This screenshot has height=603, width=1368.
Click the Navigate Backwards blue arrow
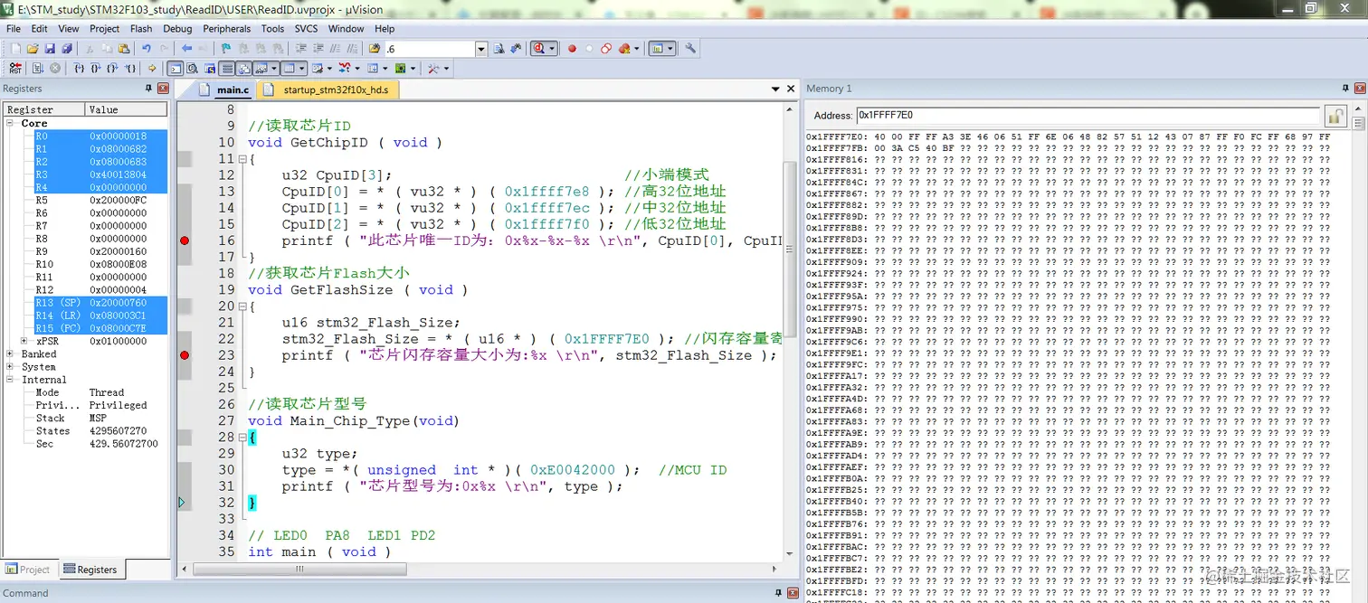186,49
